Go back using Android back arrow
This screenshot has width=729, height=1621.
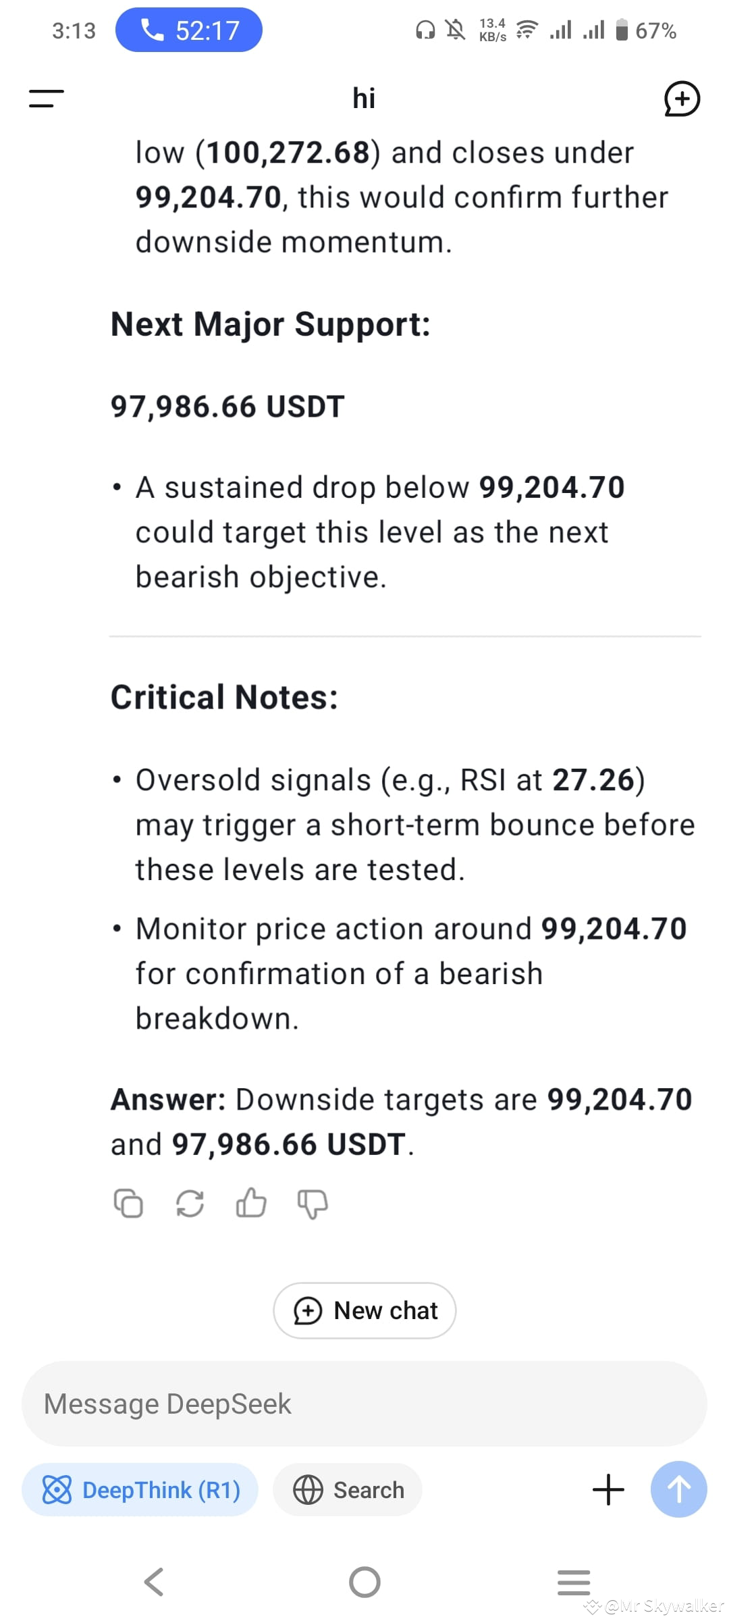point(154,1582)
